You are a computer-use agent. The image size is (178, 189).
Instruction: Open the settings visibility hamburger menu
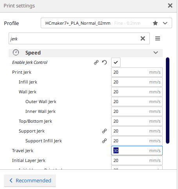(158, 38)
